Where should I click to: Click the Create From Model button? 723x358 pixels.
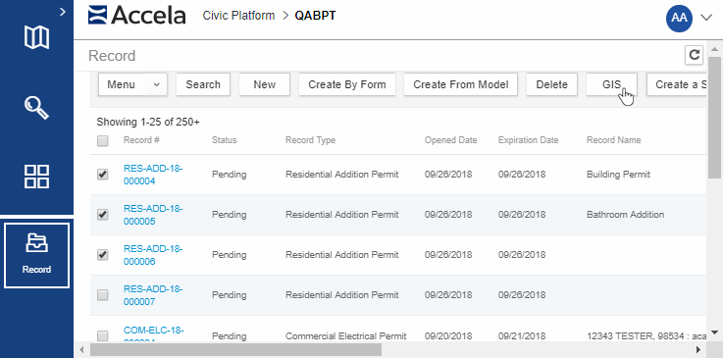461,84
